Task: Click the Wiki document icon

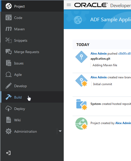Action: (9, 120)
